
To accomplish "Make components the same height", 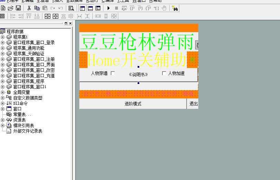I will click(106, 16).
